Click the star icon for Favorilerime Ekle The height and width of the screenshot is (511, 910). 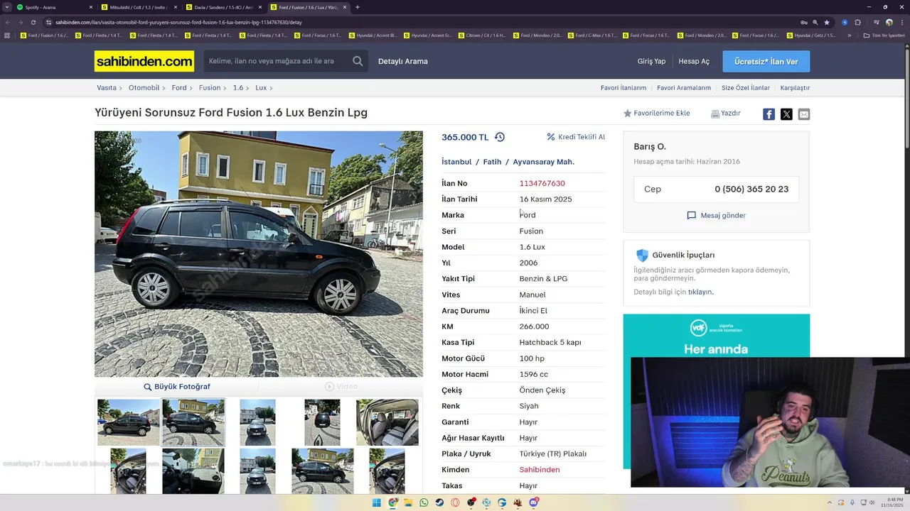point(627,114)
